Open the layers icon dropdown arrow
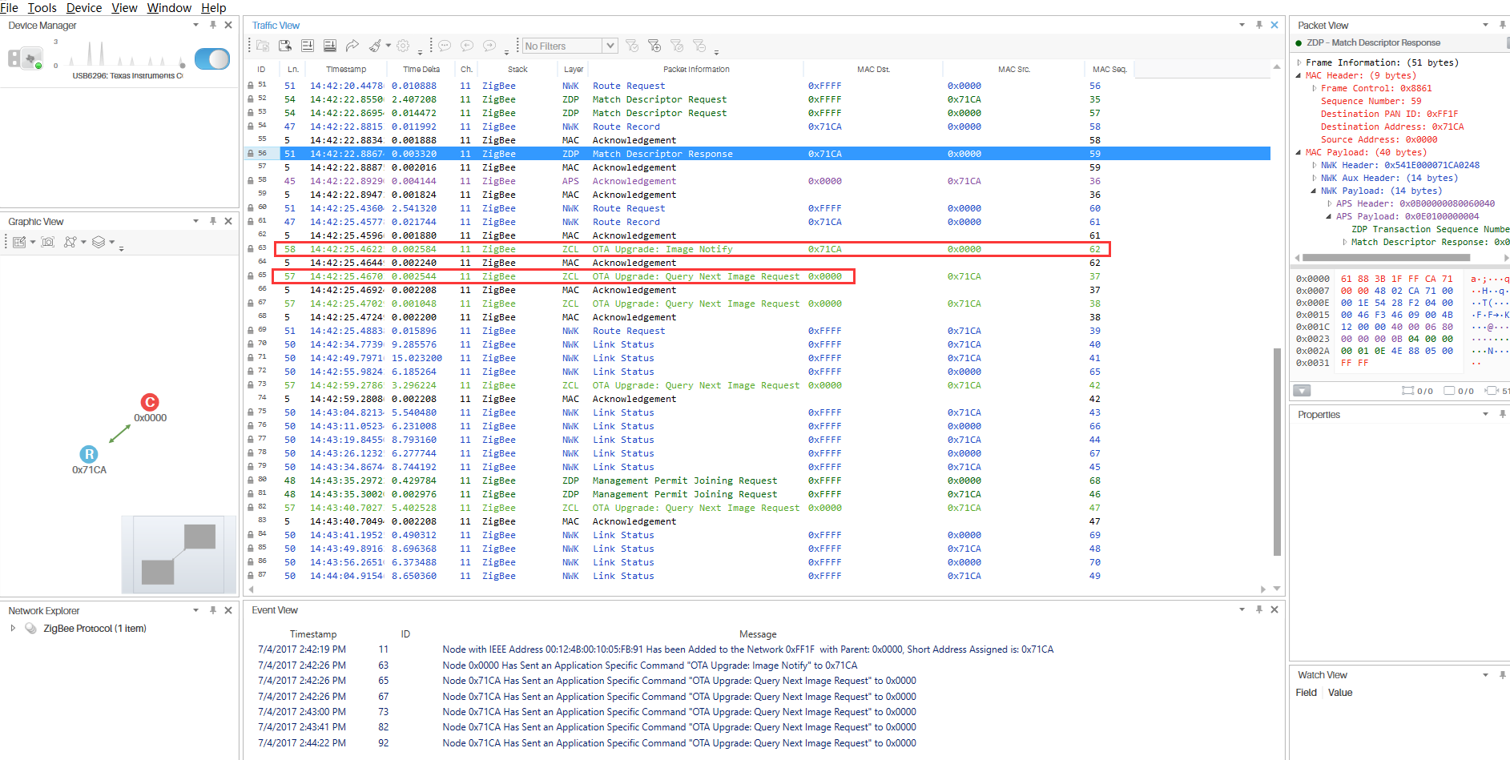Screen dimensions: 1510x760 (112, 242)
